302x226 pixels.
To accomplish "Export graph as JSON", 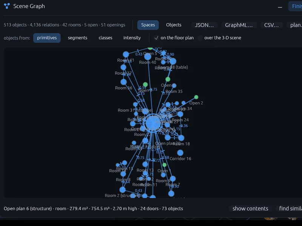I will click(204, 25).
